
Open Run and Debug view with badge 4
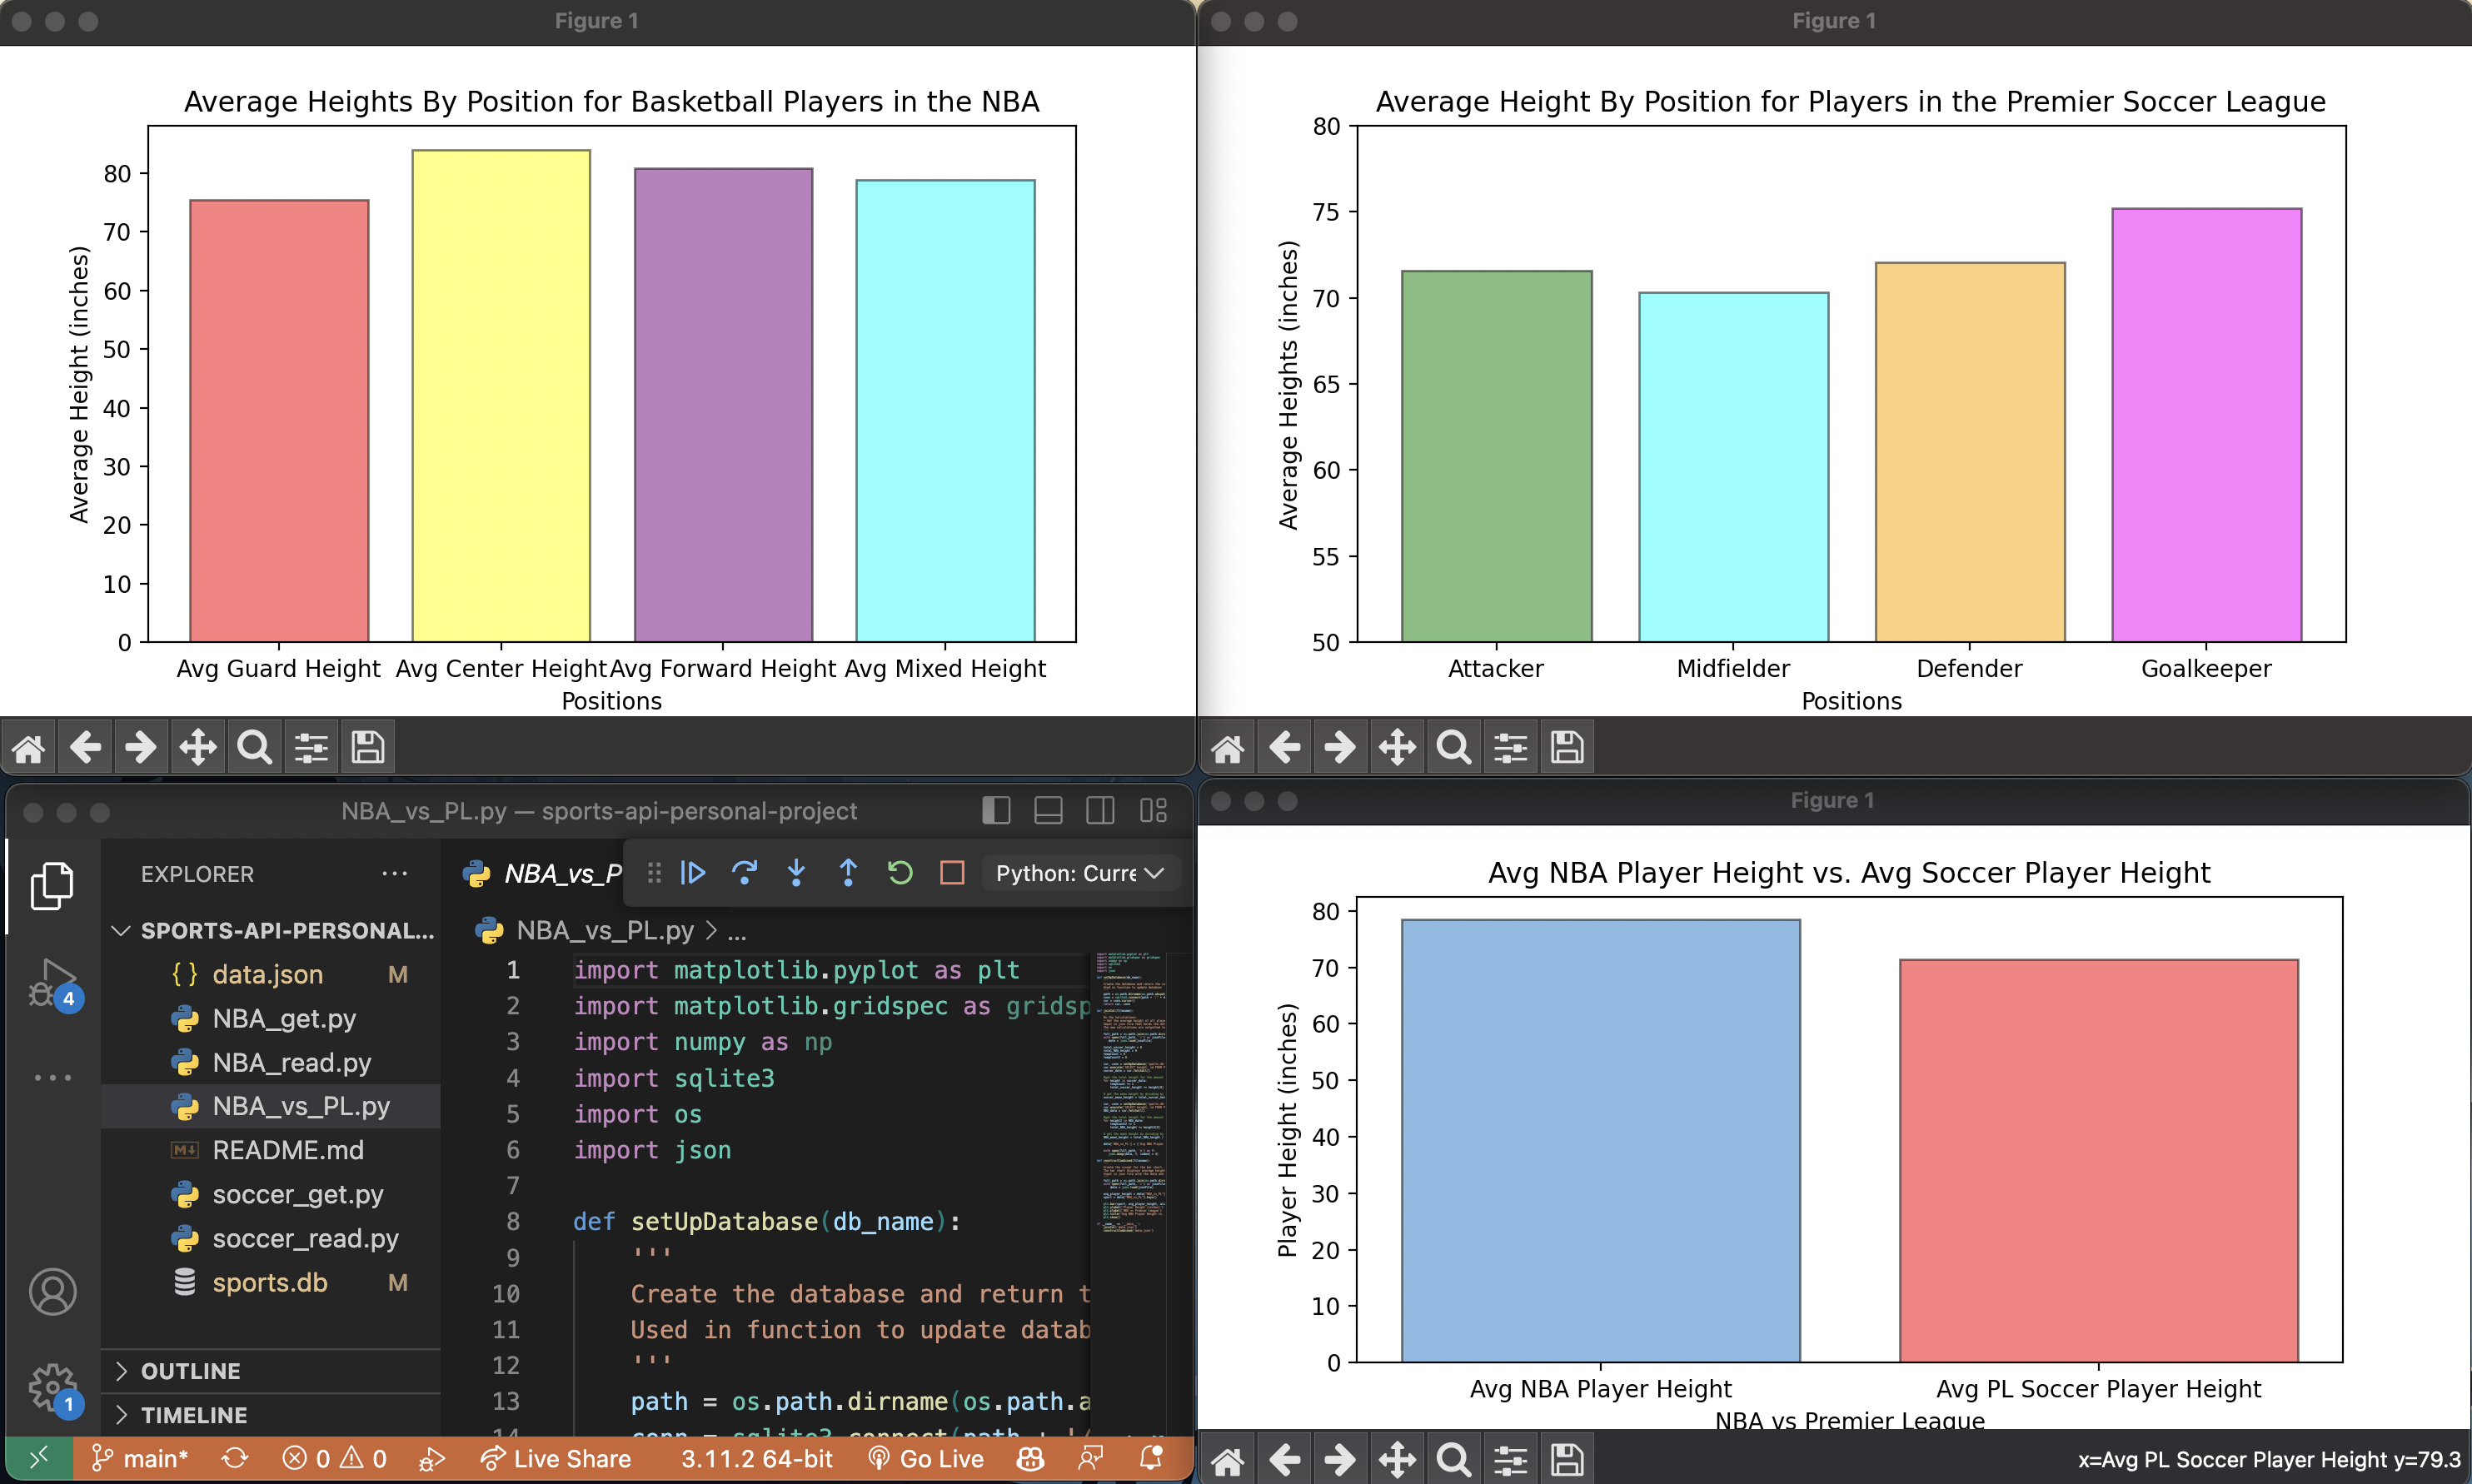[53, 984]
